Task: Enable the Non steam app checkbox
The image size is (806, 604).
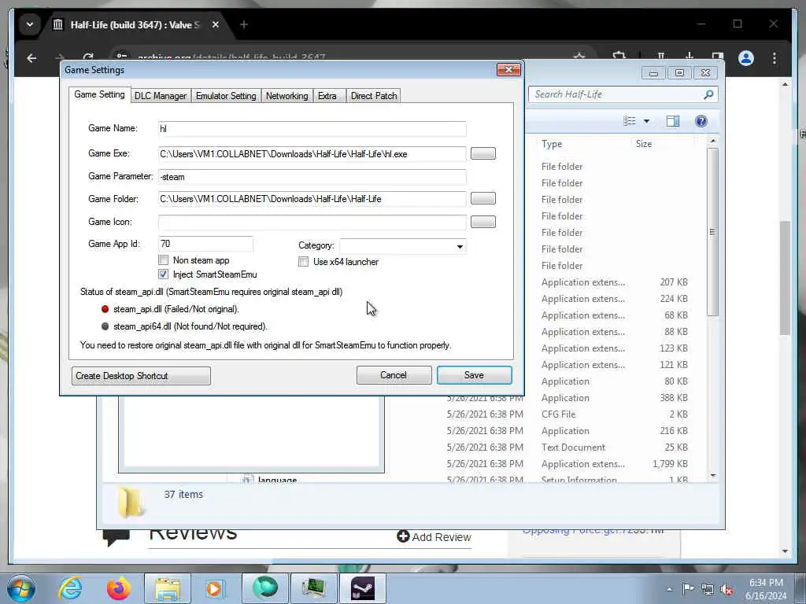Action: coord(164,260)
